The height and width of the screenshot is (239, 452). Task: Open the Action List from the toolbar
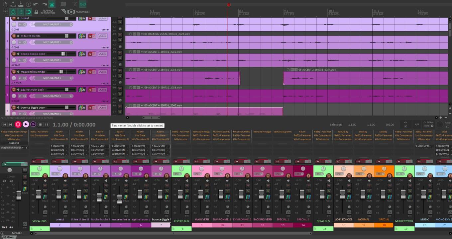pos(79,12)
